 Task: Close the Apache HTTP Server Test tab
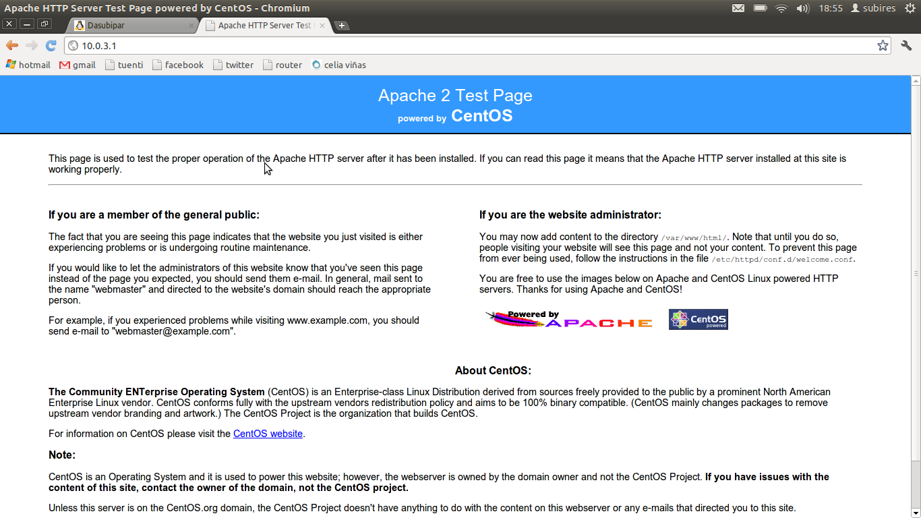point(322,26)
